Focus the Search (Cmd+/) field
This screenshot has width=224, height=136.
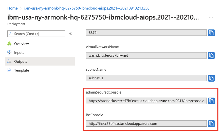[x=36, y=34]
